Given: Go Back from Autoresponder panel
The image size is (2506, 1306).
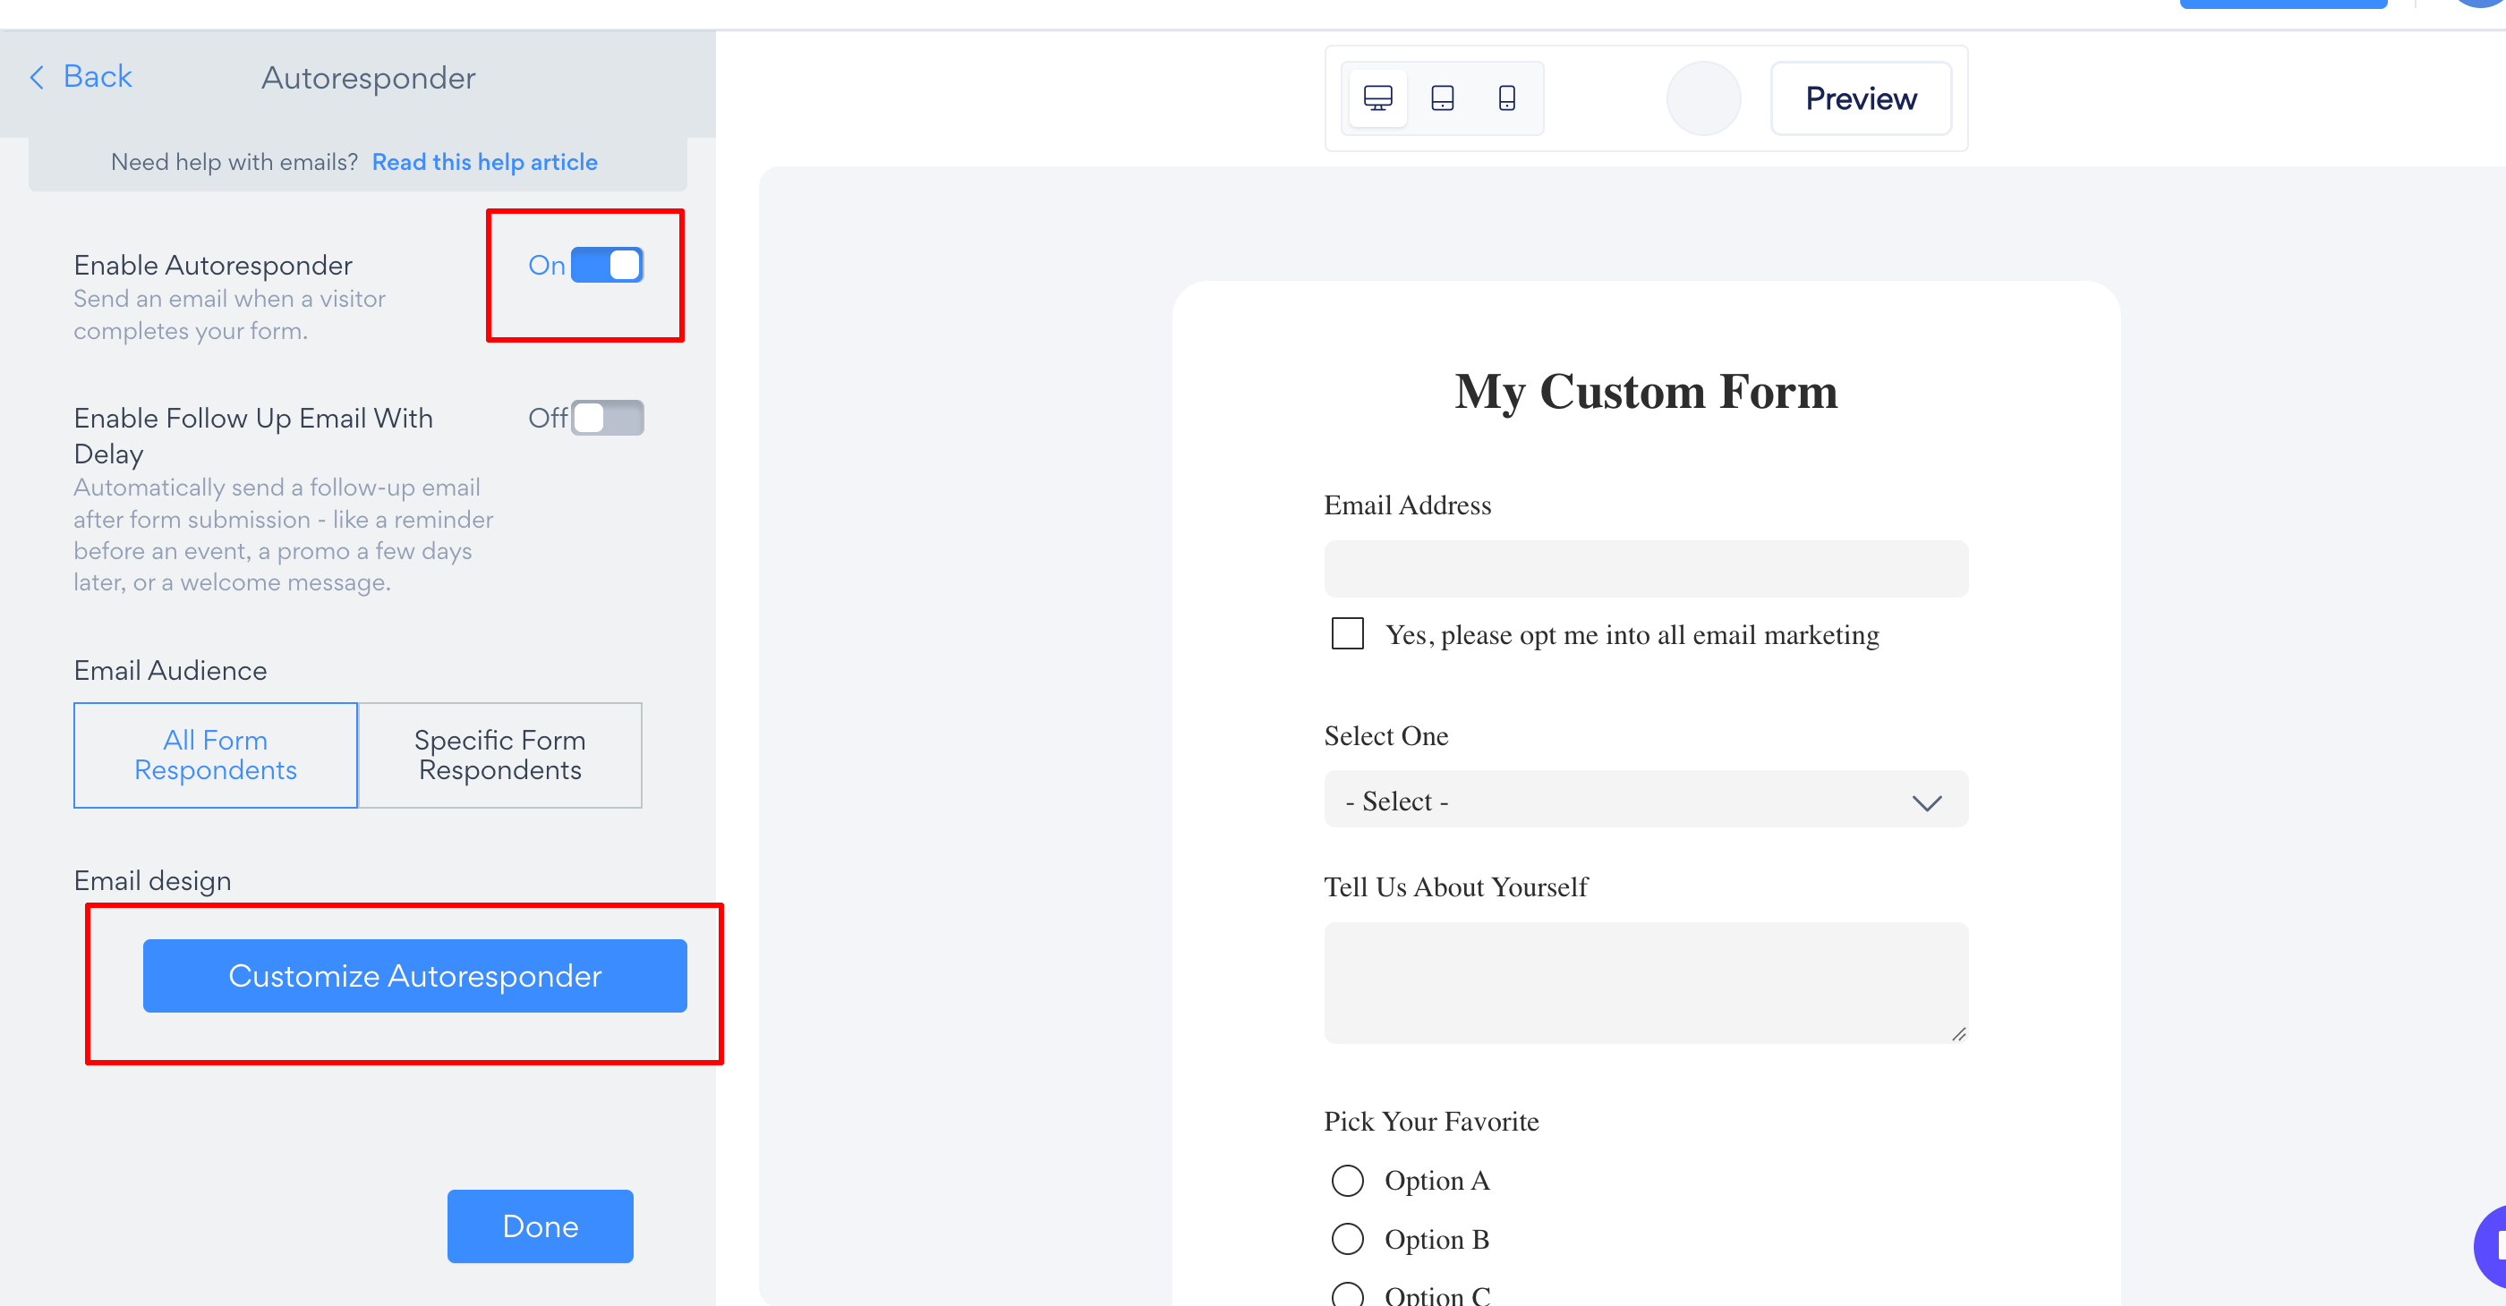Looking at the screenshot, I should pos(81,77).
